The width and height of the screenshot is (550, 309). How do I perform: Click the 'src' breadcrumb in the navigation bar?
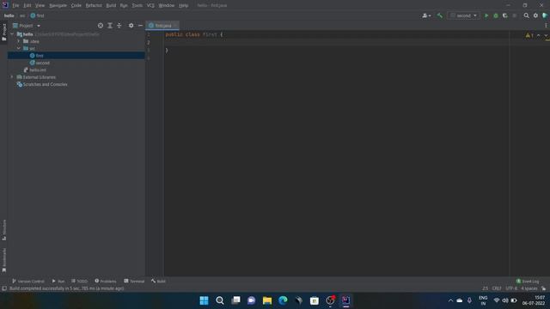click(x=22, y=15)
